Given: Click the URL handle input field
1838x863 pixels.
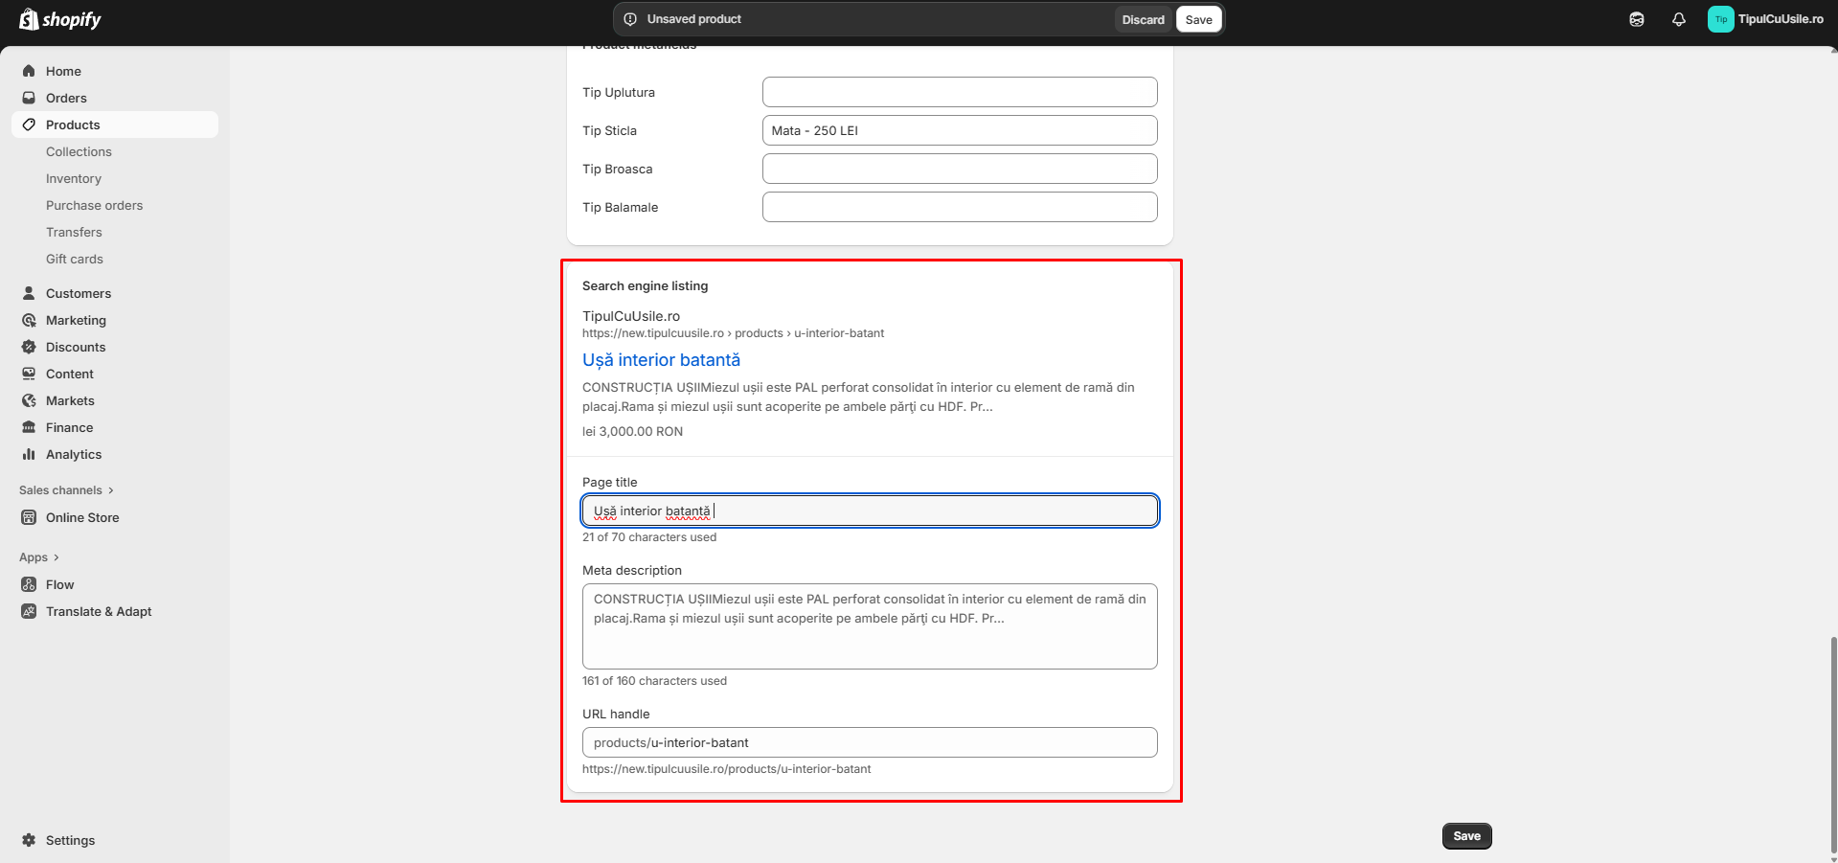Looking at the screenshot, I should point(869,742).
